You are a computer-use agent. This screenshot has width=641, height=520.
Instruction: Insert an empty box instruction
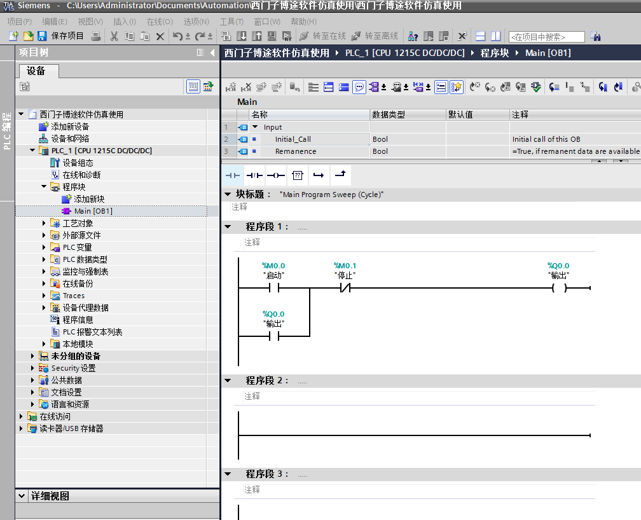pos(298,175)
